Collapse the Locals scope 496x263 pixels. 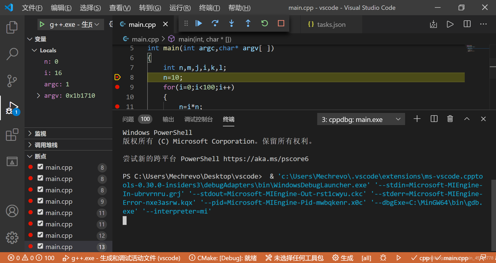[68, 50]
